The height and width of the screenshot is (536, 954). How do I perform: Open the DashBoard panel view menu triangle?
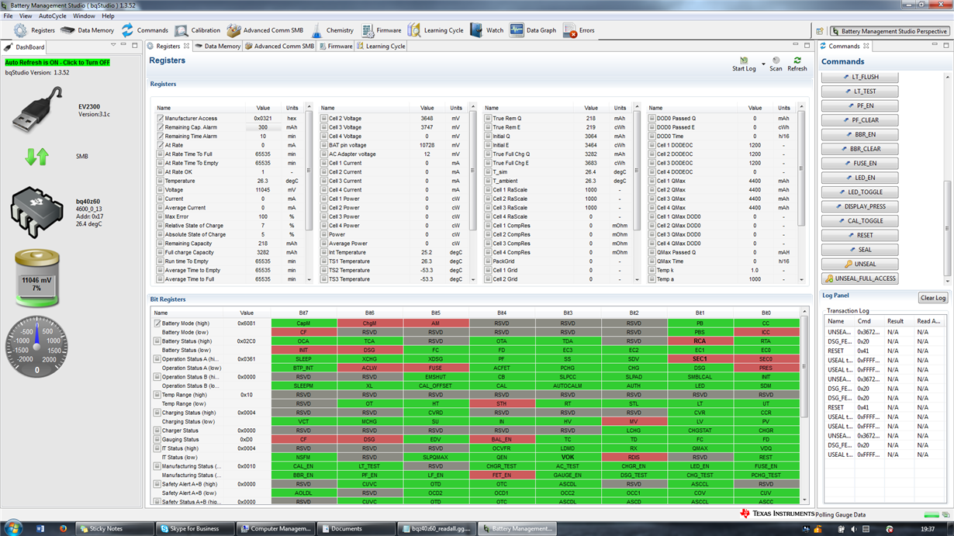point(114,46)
